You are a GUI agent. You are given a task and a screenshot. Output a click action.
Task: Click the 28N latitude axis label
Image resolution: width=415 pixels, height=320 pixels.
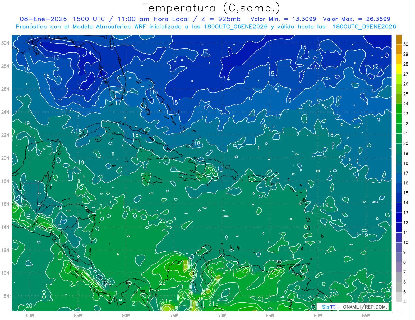6,66
